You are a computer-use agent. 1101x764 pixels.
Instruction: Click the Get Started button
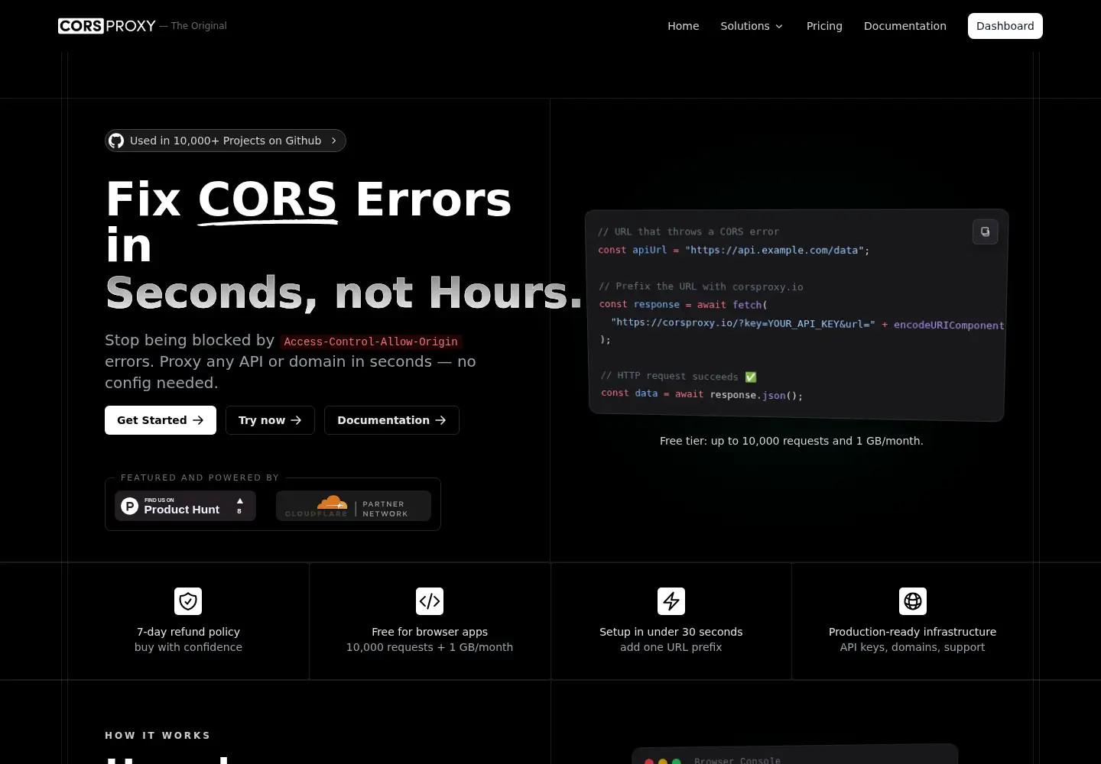pyautogui.click(x=161, y=420)
